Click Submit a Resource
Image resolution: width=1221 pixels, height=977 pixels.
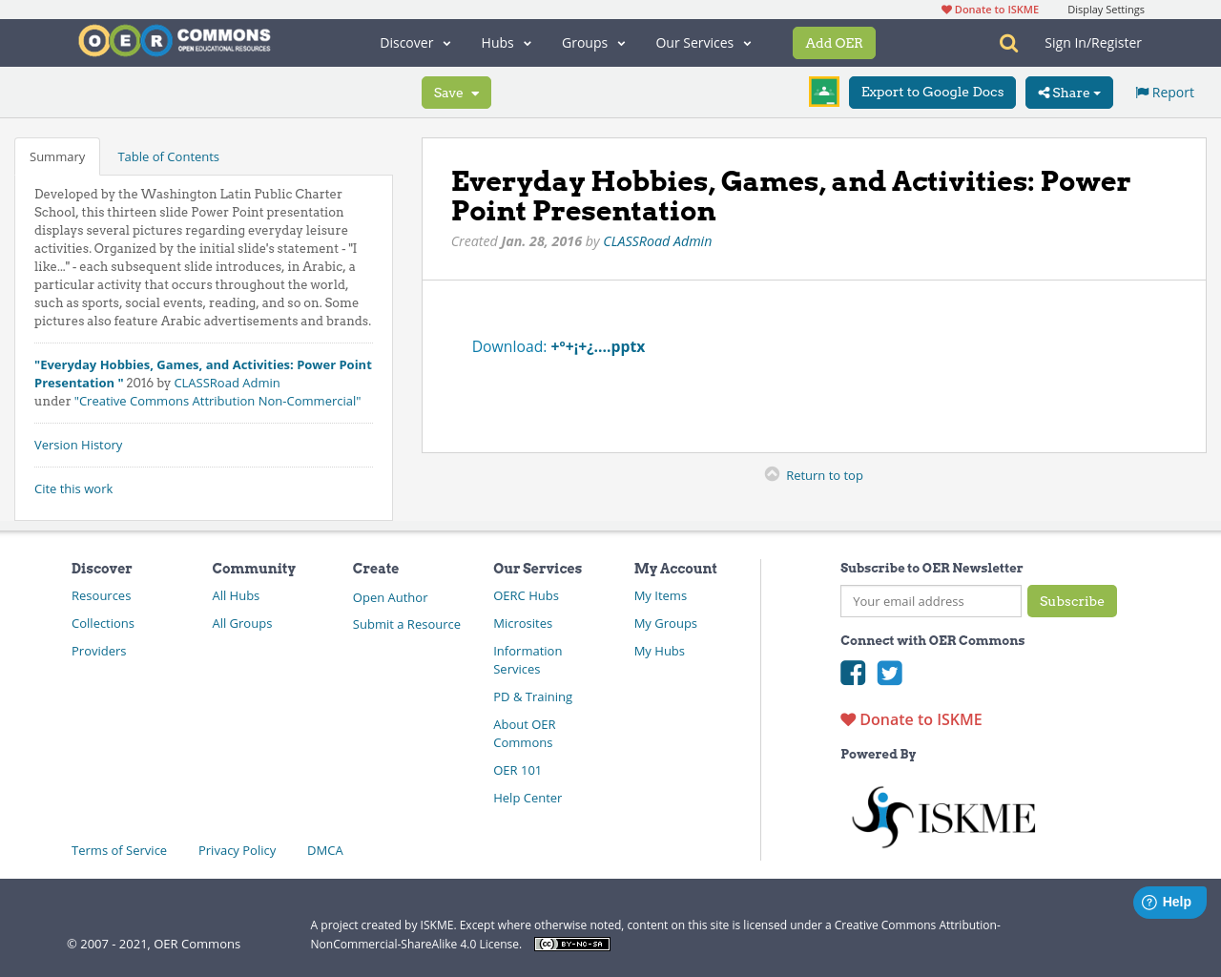click(x=406, y=624)
